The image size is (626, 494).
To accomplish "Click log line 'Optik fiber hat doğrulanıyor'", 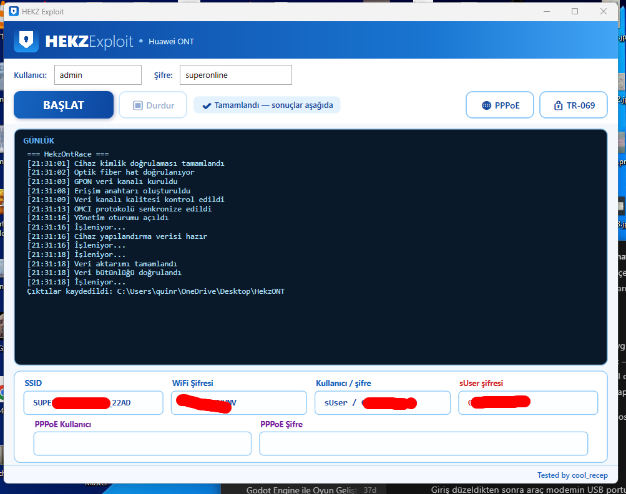I will 111,172.
